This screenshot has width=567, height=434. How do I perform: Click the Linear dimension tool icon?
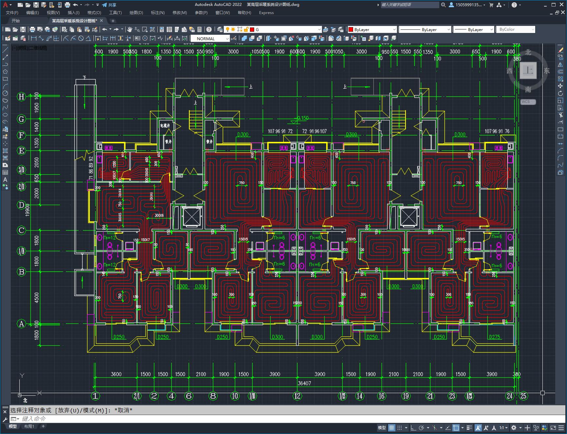click(33, 39)
